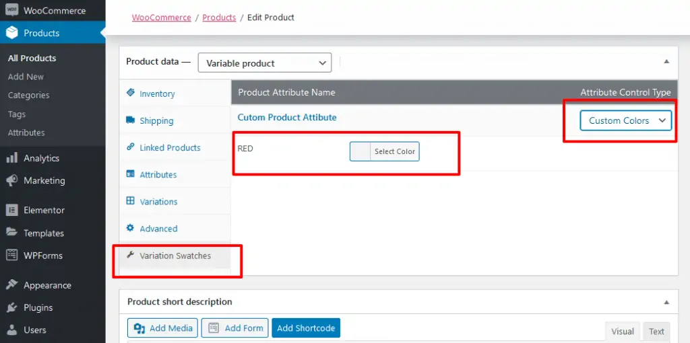Open the Attributes tab
This screenshot has height=343, width=690.
tap(175, 174)
